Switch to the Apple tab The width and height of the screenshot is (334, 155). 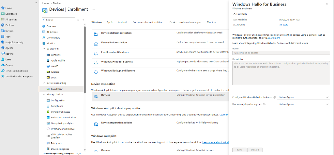pyautogui.click(x=110, y=22)
